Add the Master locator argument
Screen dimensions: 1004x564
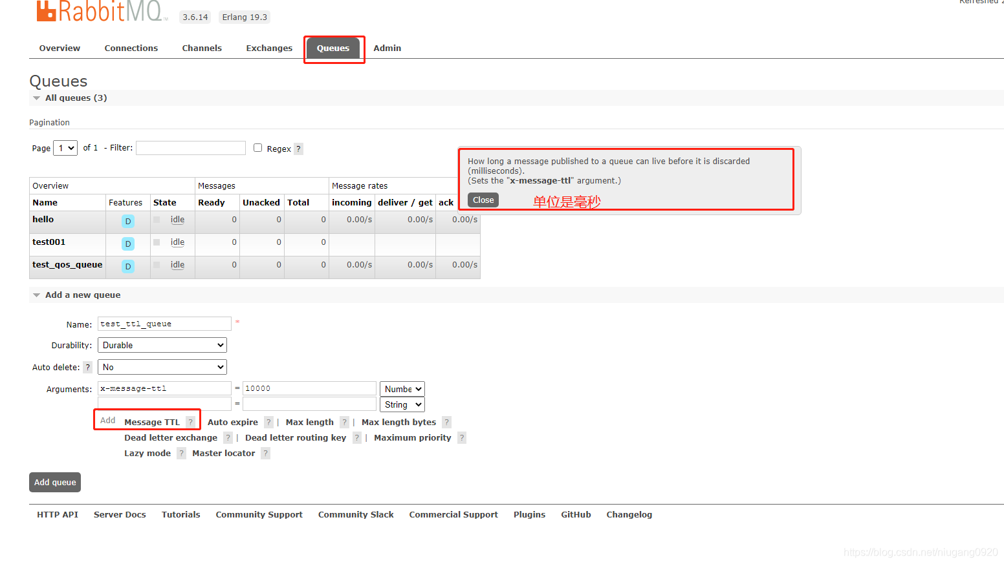coord(224,454)
